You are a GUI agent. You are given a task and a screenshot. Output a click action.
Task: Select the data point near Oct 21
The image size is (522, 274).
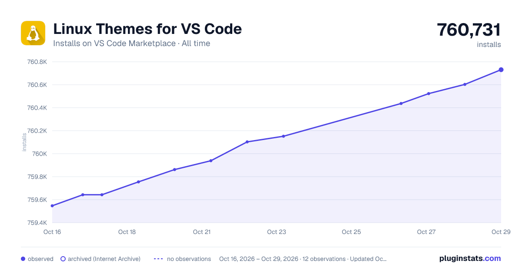[211, 160]
